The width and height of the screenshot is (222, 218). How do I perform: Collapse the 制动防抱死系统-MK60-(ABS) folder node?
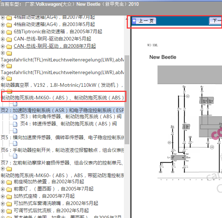3,91
